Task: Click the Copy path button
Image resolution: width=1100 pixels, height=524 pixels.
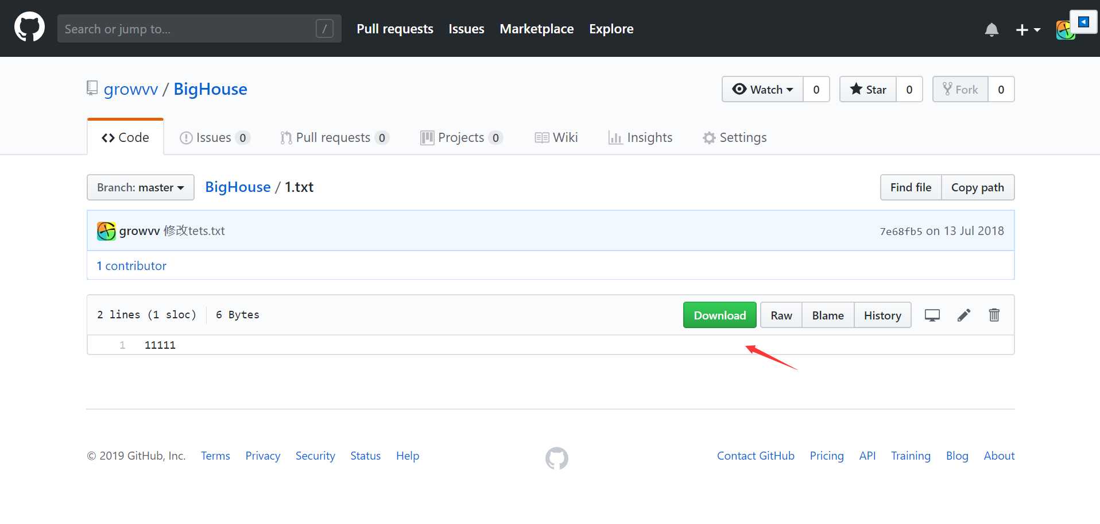Action: 978,187
